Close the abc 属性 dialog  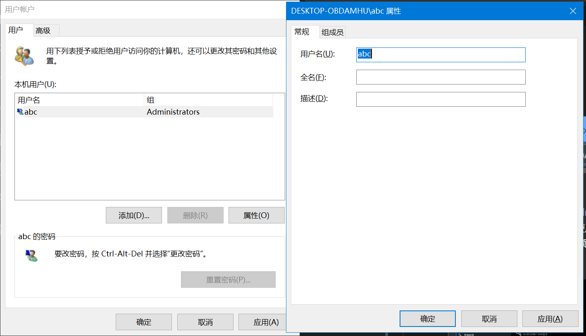[x=573, y=11]
